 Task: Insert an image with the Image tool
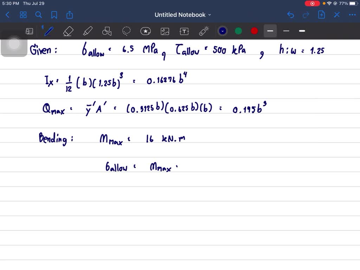tap(165, 31)
